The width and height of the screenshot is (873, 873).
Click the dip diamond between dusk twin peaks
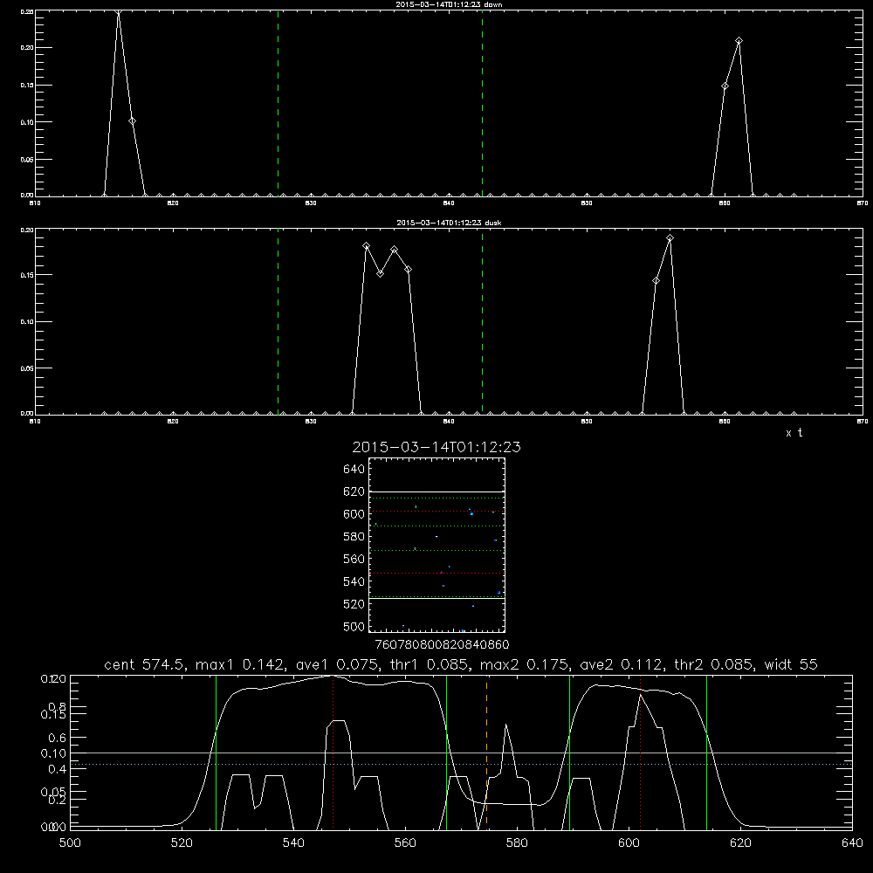click(381, 273)
